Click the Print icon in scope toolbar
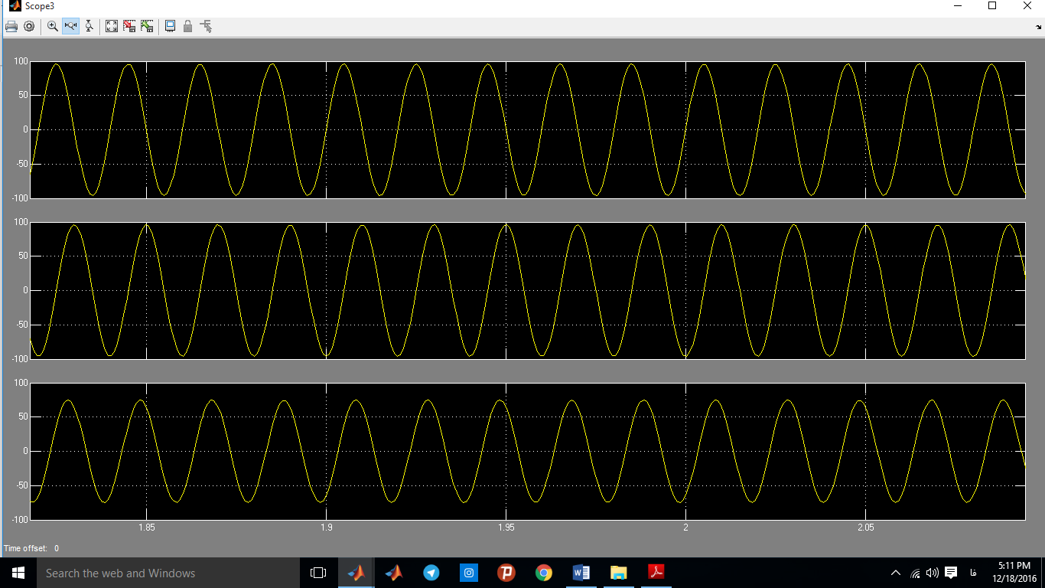 (11, 26)
